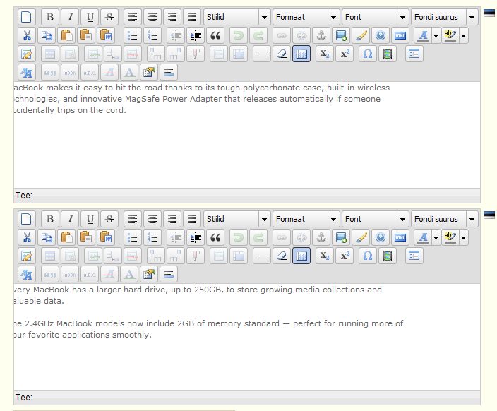Expand highlight color picker arrow, top editor
This screenshot has height=411, width=497.
(463, 35)
